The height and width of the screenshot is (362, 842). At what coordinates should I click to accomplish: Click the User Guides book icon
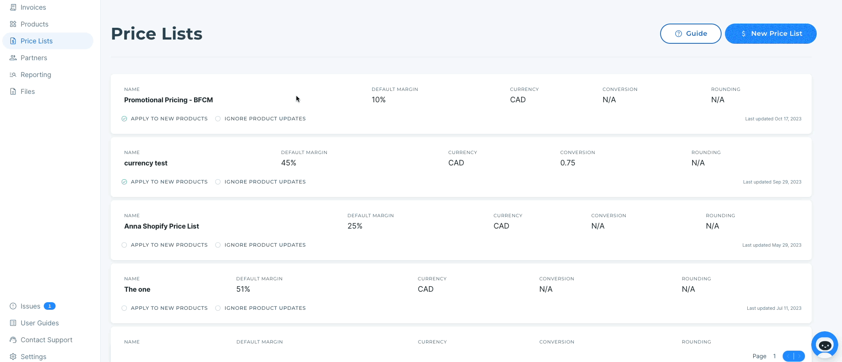coord(13,323)
